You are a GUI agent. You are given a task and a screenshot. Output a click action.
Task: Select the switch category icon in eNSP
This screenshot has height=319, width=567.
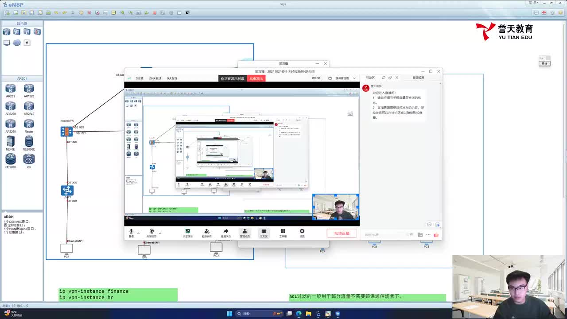click(x=17, y=32)
